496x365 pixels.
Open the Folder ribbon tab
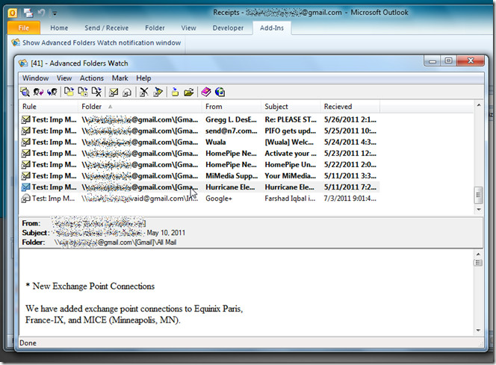[155, 28]
